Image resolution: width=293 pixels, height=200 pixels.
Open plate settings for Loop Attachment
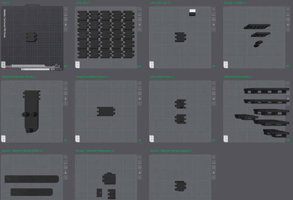pyautogui.click(x=214, y=103)
